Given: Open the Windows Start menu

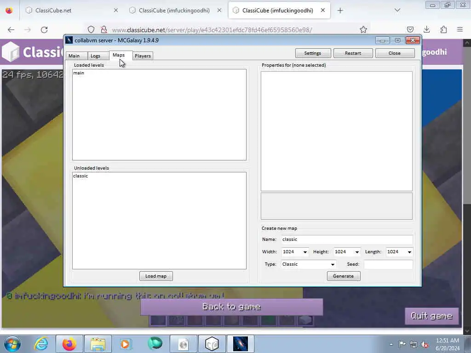Looking at the screenshot, I should [x=12, y=344].
